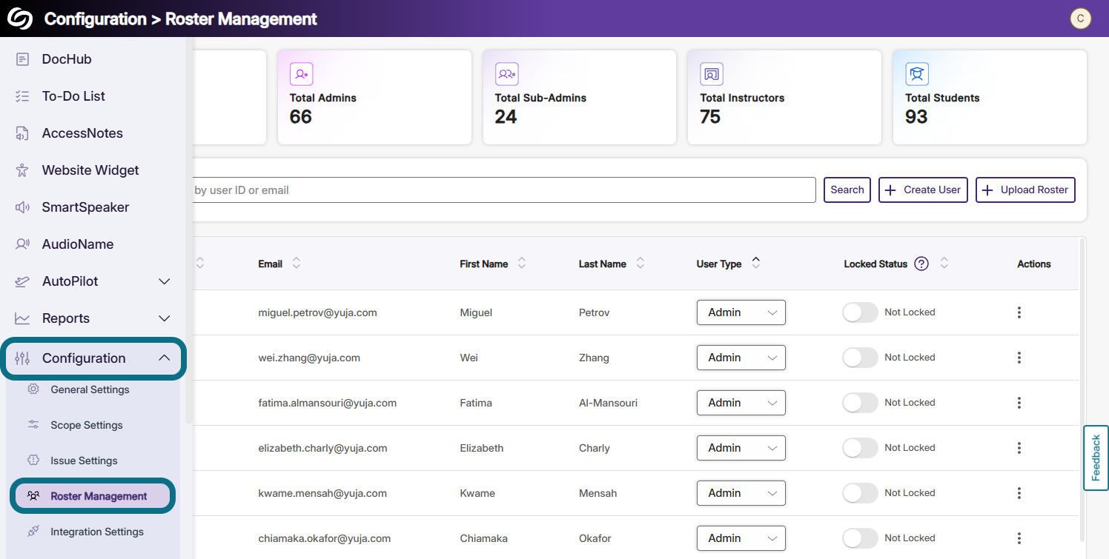
Task: Go to Integration Settings menu item
Action: (x=96, y=532)
